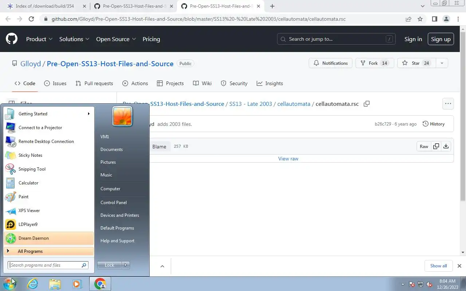Expand downloads shelf chevron
466x291 pixels.
[x=162, y=266]
